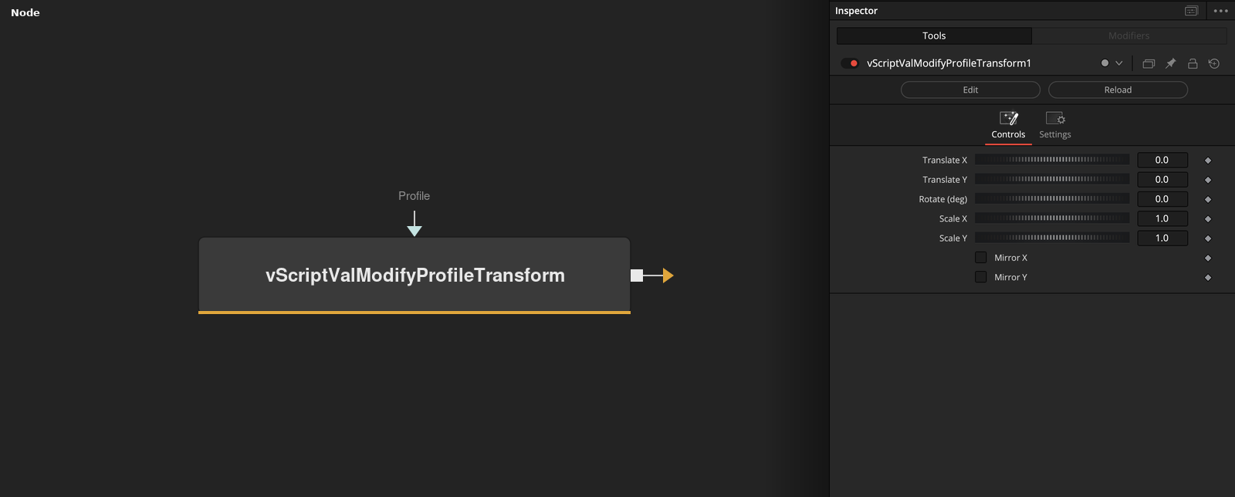Open the node color dot dropdown
Viewport: 1235px width, 497px height.
pos(1111,63)
